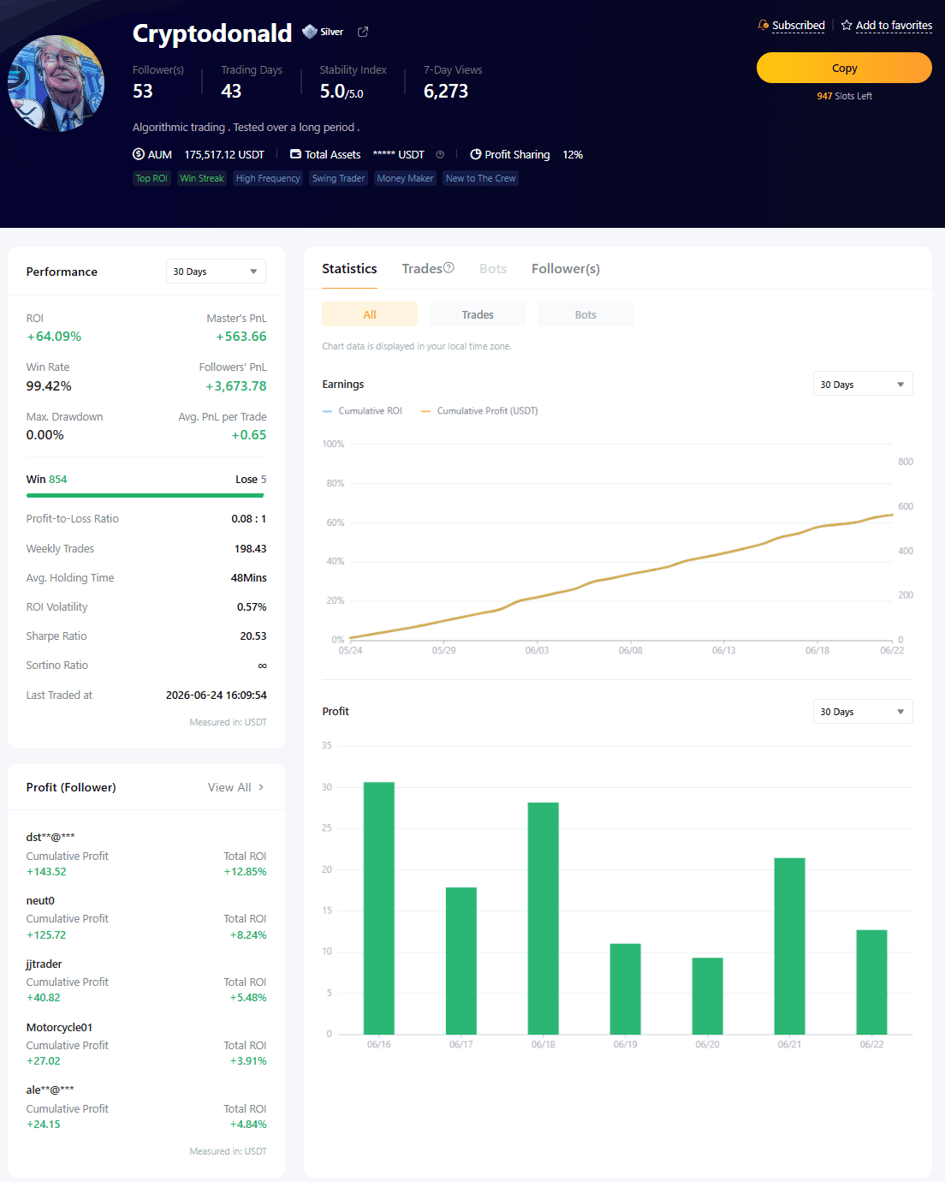Select the Trades filter button
Screen dimensions: 945x1182
pyautogui.click(x=478, y=314)
